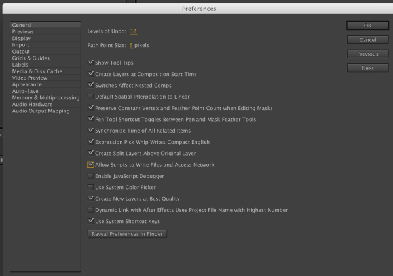
Task: Select Media & Disk Cache category
Action: (37, 71)
